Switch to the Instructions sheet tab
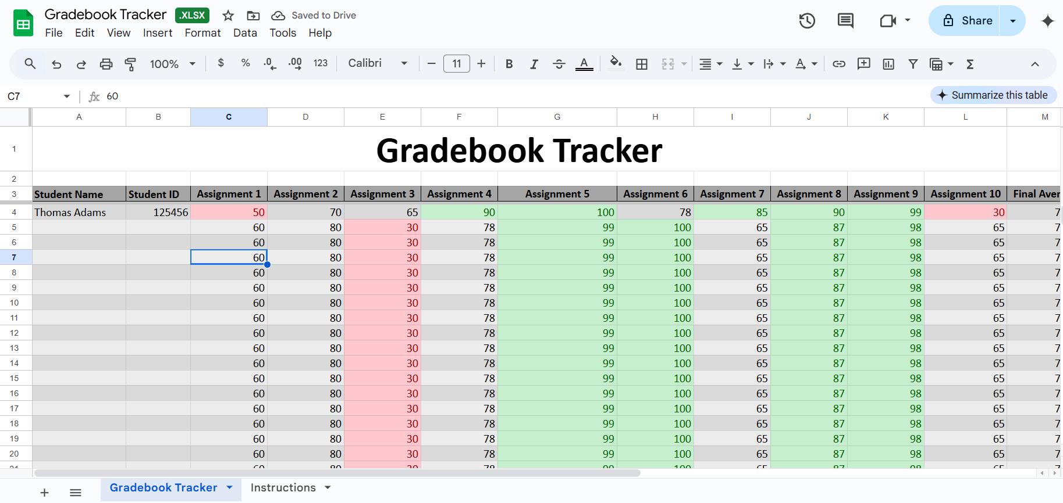Screen dimensions: 1063x503 point(283,488)
